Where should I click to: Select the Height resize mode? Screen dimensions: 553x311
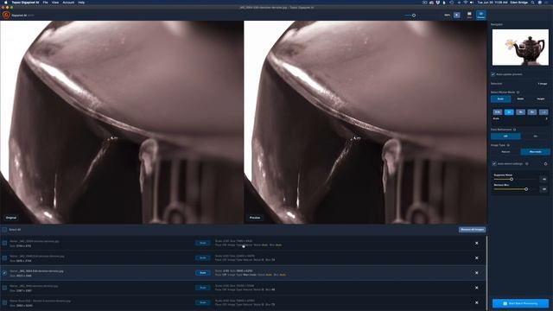540,99
